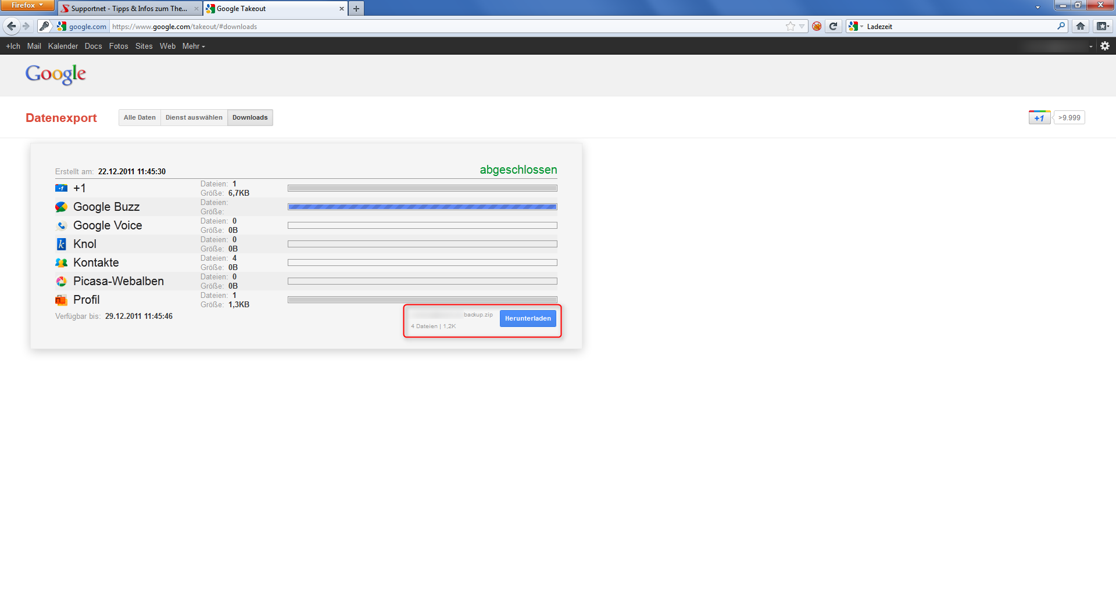Viewport: 1116px width, 604px height.
Task: Click the +1 service icon in the list
Action: [x=62, y=188]
